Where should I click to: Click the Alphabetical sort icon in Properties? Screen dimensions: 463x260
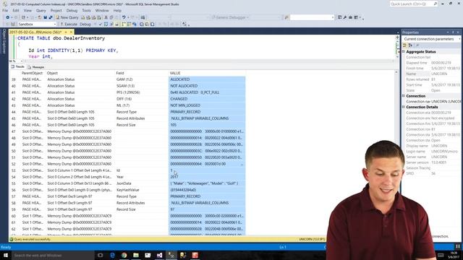click(x=410, y=45)
